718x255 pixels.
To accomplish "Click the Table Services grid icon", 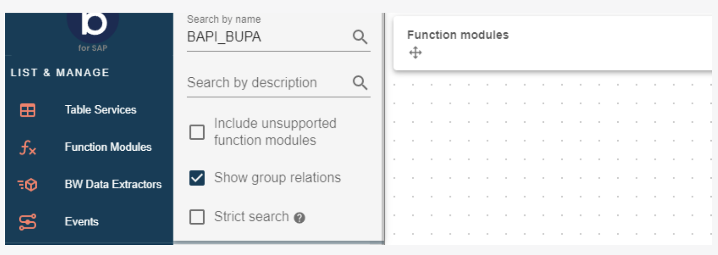I will pos(27,110).
